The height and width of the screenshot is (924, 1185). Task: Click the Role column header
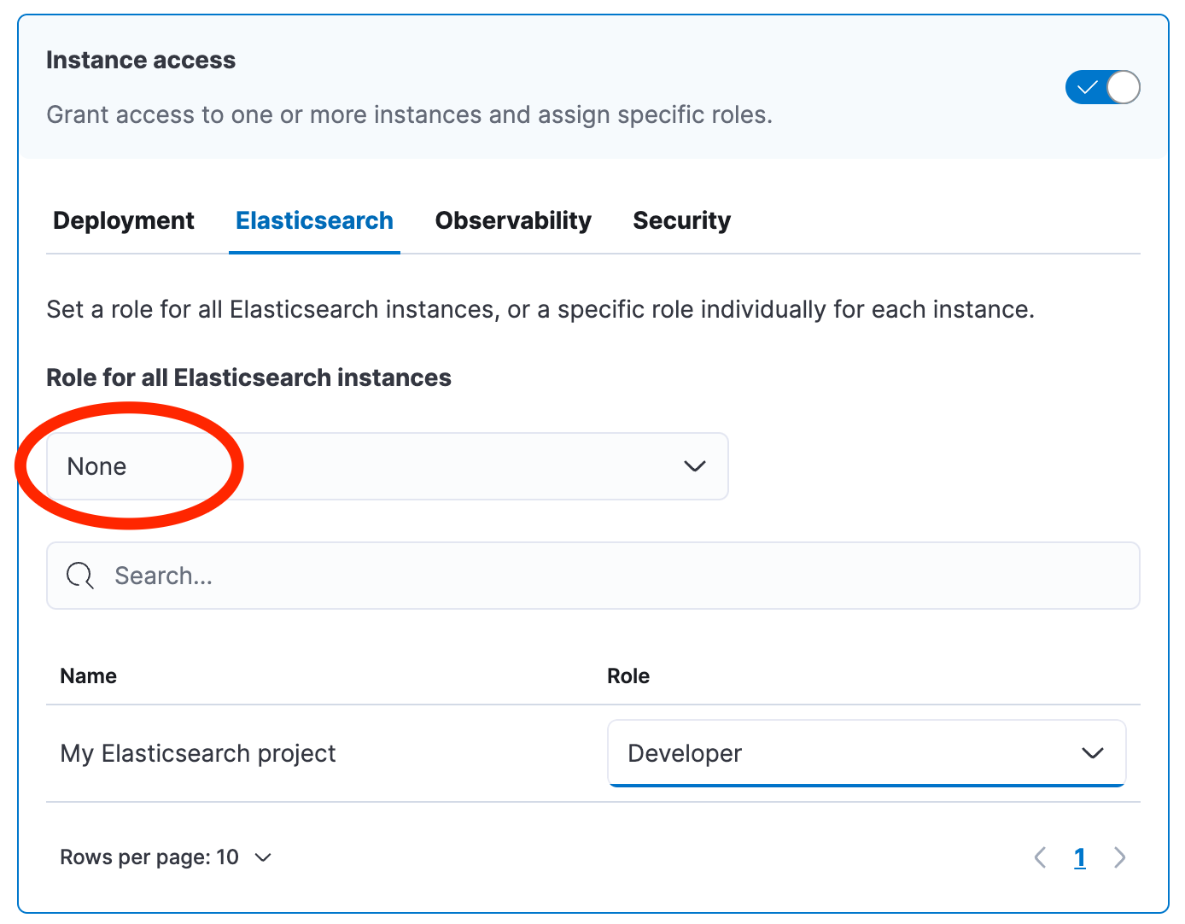click(628, 675)
